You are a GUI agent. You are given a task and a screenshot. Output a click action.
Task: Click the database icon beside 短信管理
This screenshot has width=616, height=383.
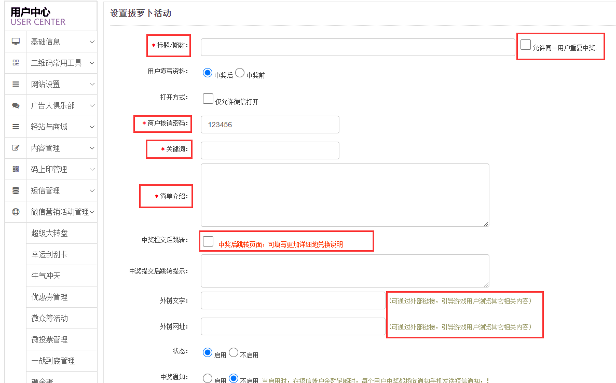pos(16,190)
